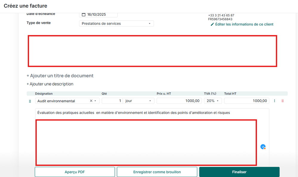The image size is (298, 177).
Task: Open Aperçu PDF preview
Action: point(75,172)
